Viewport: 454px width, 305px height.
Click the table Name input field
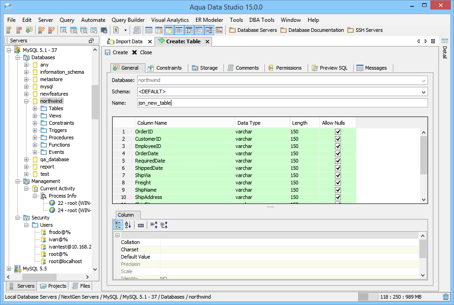282,103
